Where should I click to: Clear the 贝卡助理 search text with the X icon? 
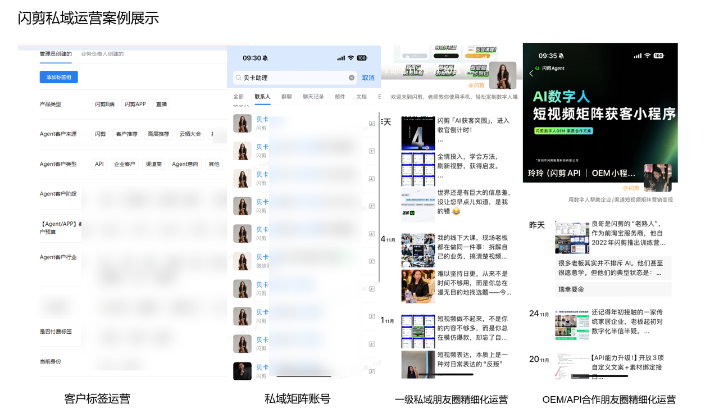pyautogui.click(x=352, y=78)
